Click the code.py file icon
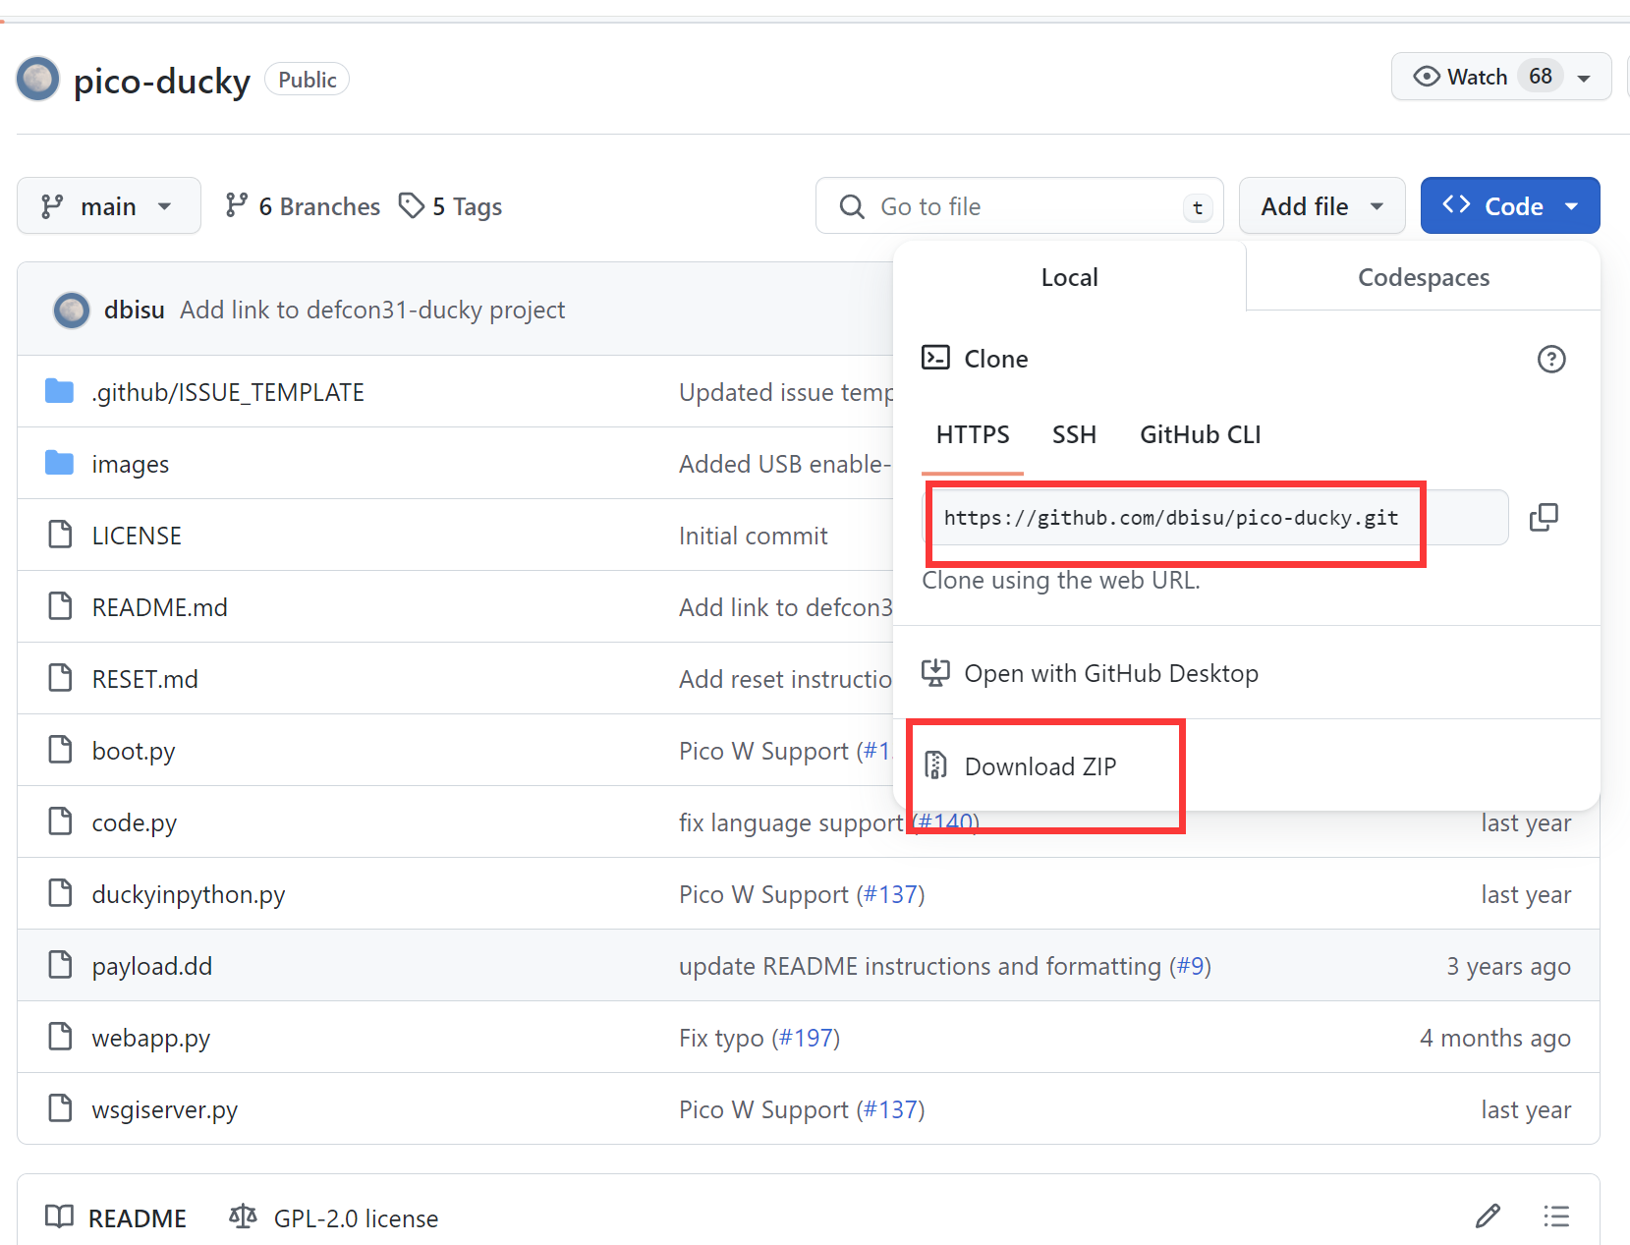Image resolution: width=1630 pixels, height=1245 pixels. 60,821
